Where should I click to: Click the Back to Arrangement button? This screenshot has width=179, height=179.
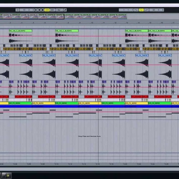tap(53, 10)
